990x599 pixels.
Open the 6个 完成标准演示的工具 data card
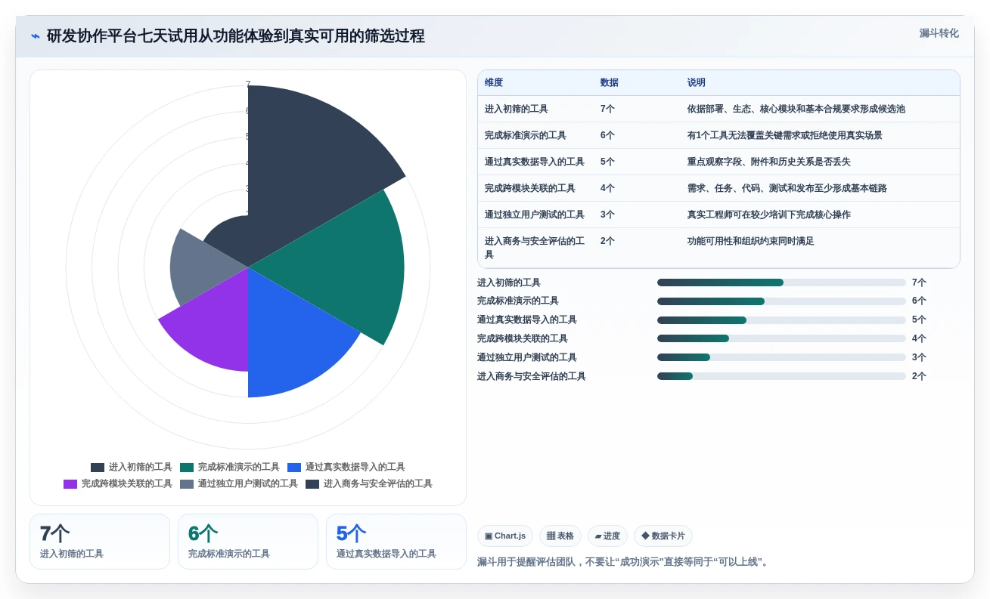click(x=248, y=542)
